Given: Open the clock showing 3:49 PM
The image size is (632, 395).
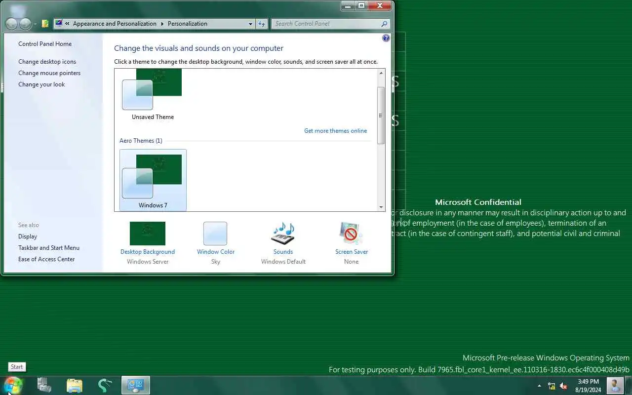Looking at the screenshot, I should coord(588,386).
